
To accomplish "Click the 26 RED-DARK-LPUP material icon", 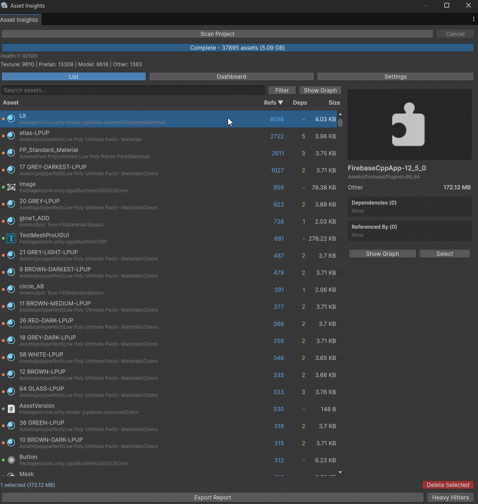I will click(11, 323).
